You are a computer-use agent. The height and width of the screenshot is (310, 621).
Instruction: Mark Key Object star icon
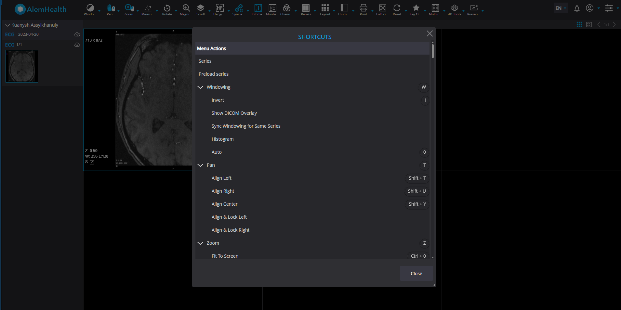click(416, 8)
